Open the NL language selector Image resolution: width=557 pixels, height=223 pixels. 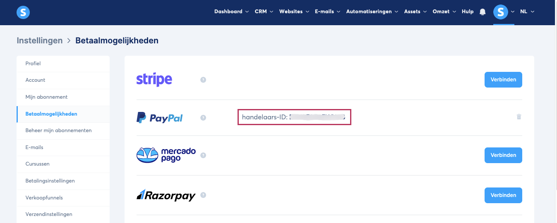[x=527, y=12]
